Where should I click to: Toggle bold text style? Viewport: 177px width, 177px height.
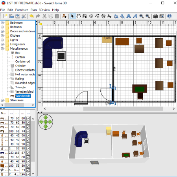[x=129, y=16]
